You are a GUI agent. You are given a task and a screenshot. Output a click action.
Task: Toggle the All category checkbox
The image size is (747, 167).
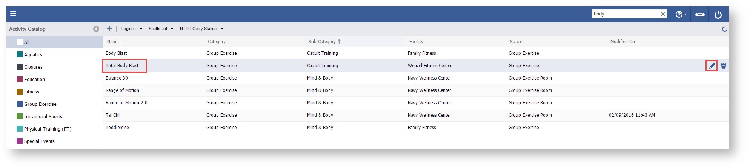[20, 42]
